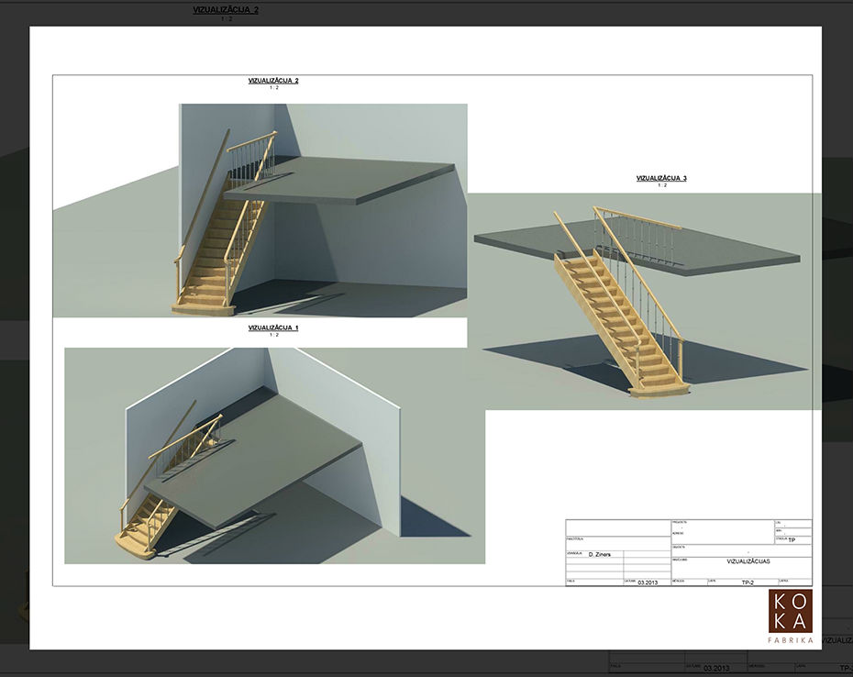
Task: Click the 1:2 scale under Vizualizācija 2
Action: [273, 88]
